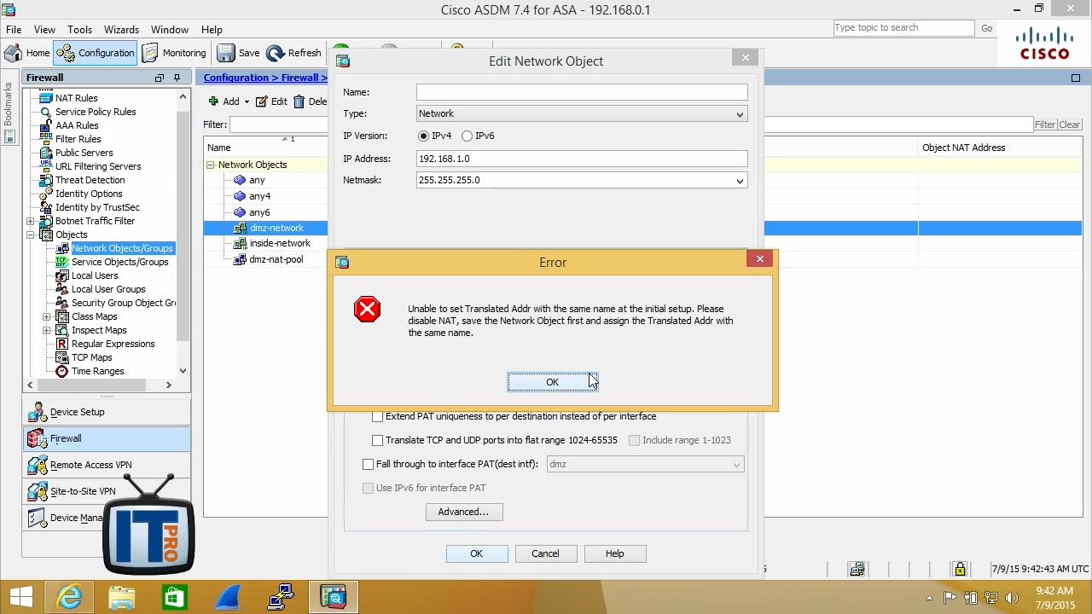Select Network Objects/Groups tree item
1092x614 pixels.
pos(122,248)
